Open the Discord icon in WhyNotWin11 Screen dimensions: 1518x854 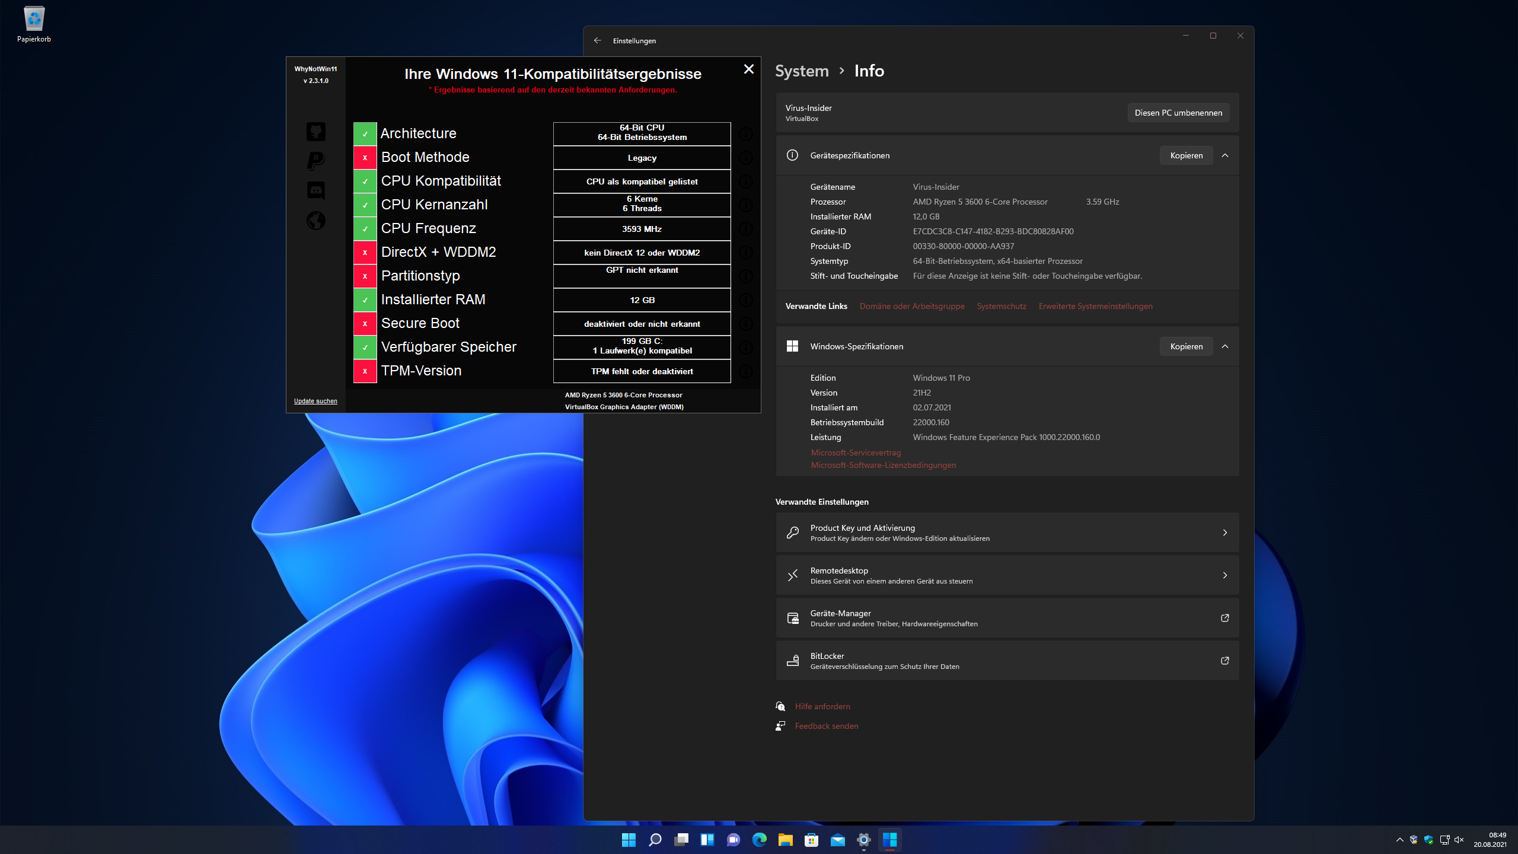(315, 190)
